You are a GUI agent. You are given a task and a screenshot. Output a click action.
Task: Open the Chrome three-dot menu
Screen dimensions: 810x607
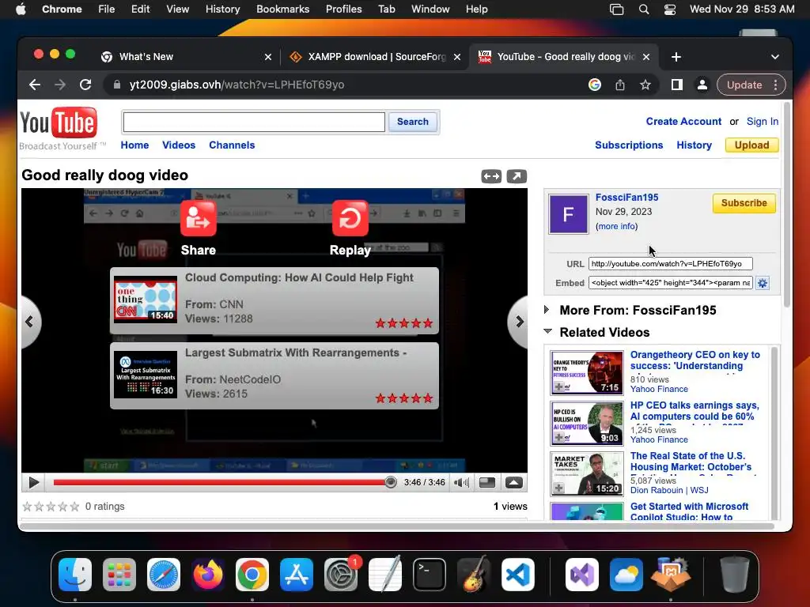pyautogui.click(x=775, y=85)
